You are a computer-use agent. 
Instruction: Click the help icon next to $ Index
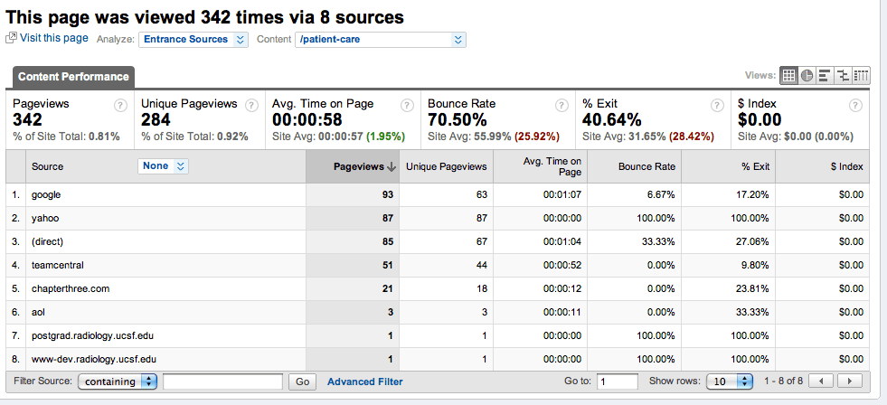[x=855, y=105]
